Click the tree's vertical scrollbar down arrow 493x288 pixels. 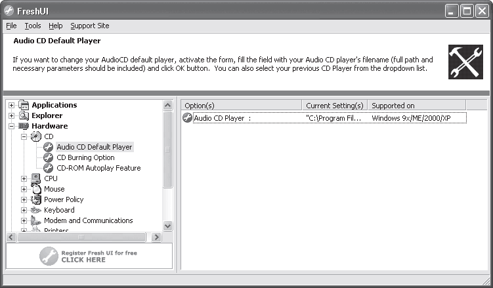(x=167, y=226)
